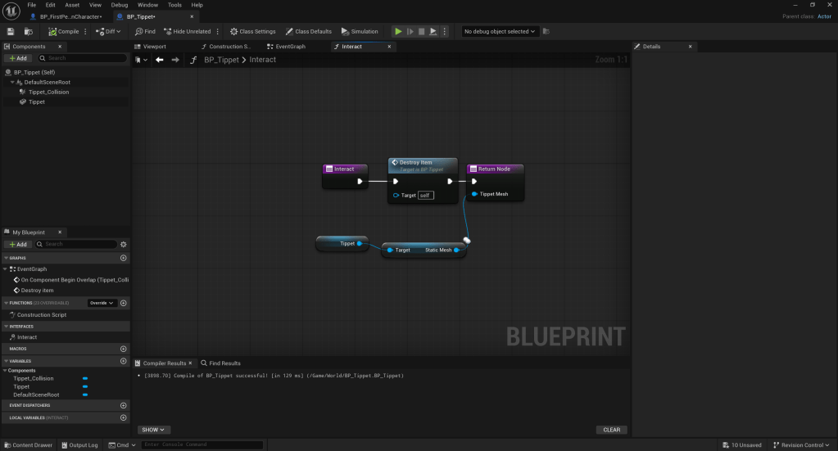Image resolution: width=838 pixels, height=451 pixels.
Task: Click the Browse to asset icon
Action: click(x=29, y=31)
